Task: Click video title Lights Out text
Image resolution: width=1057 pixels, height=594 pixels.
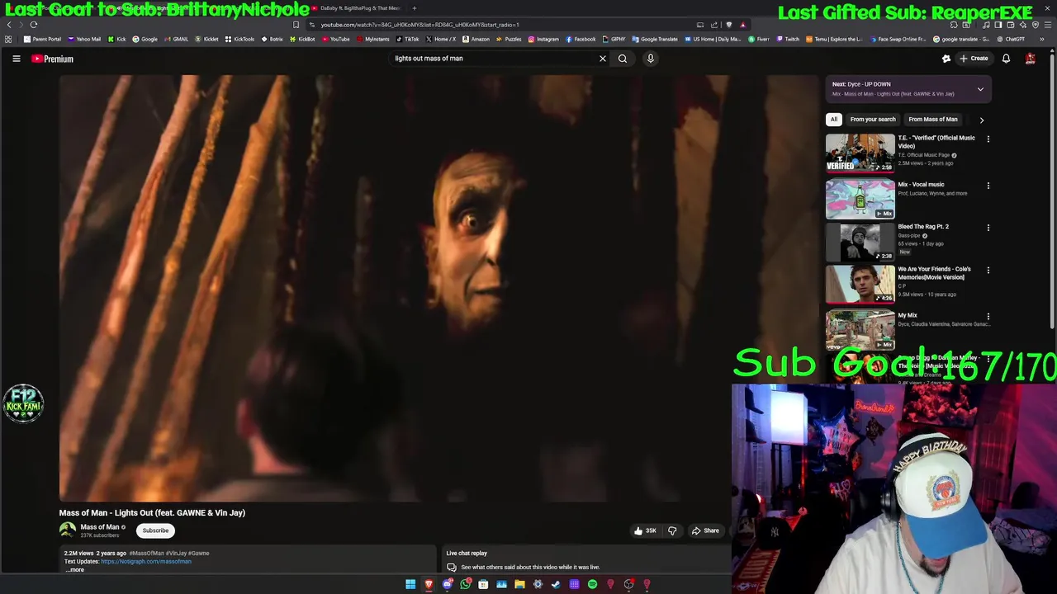Action: [152, 513]
